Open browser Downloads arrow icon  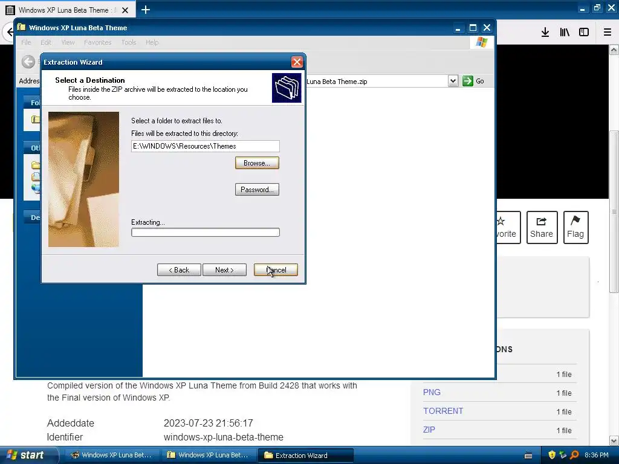pos(545,33)
